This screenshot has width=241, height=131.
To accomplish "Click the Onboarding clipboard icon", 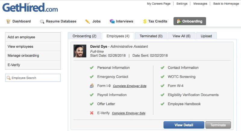I will pos(179,21).
